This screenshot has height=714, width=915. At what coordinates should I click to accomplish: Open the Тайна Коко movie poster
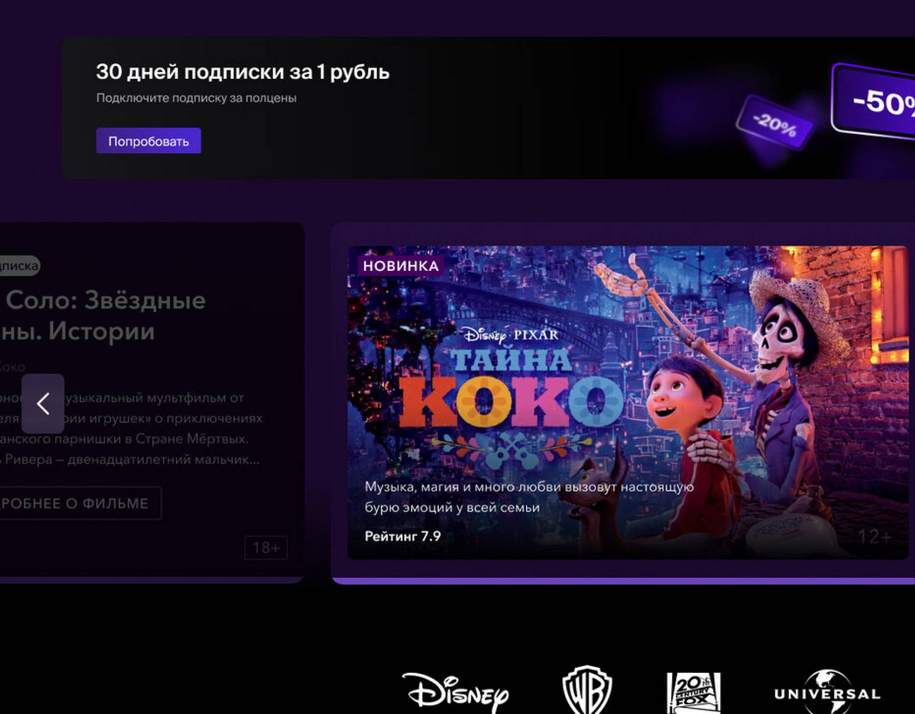pos(628,402)
